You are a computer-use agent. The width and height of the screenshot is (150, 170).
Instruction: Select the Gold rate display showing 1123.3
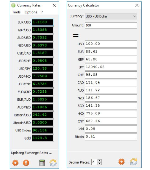(x=43, y=138)
